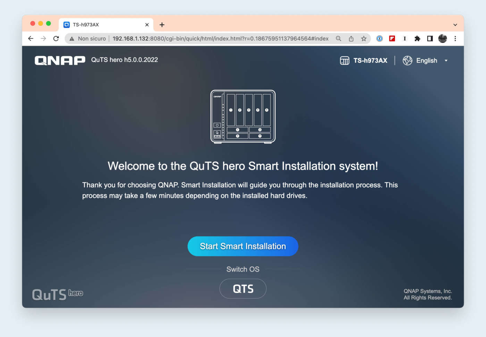486x337 pixels.
Task: Open the 1Password extension
Action: [379, 38]
